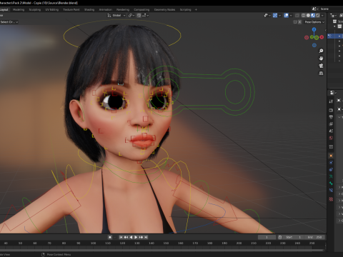Image resolution: width=343 pixels, height=257 pixels.
Task: Open the Select Or... dropdown
Action: [x=9, y=22]
